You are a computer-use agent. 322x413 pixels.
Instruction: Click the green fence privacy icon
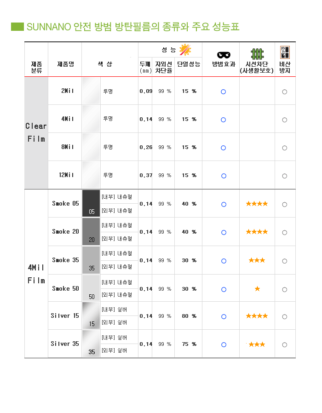pyautogui.click(x=257, y=54)
